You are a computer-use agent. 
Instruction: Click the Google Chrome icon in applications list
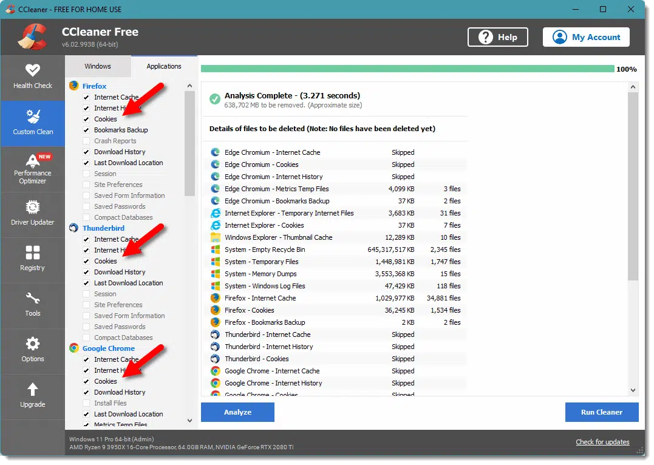point(74,348)
